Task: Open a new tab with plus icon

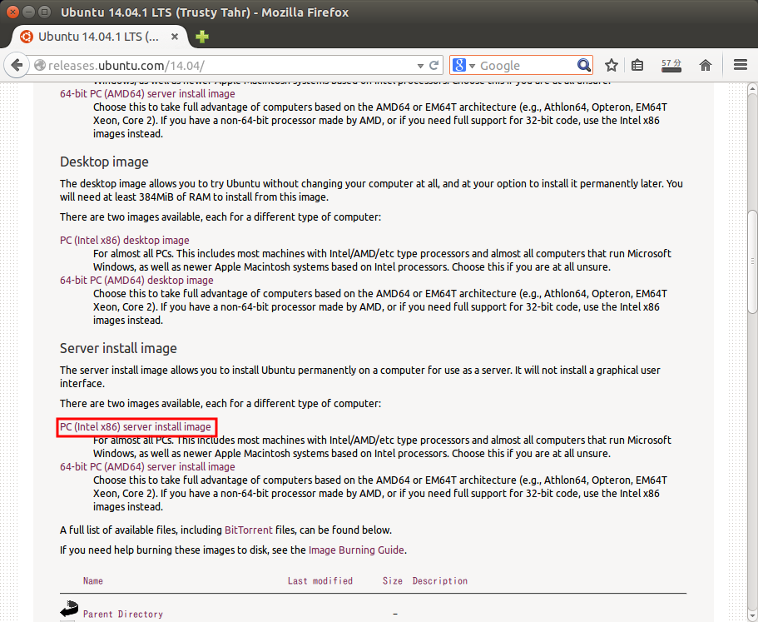Action: tap(202, 37)
